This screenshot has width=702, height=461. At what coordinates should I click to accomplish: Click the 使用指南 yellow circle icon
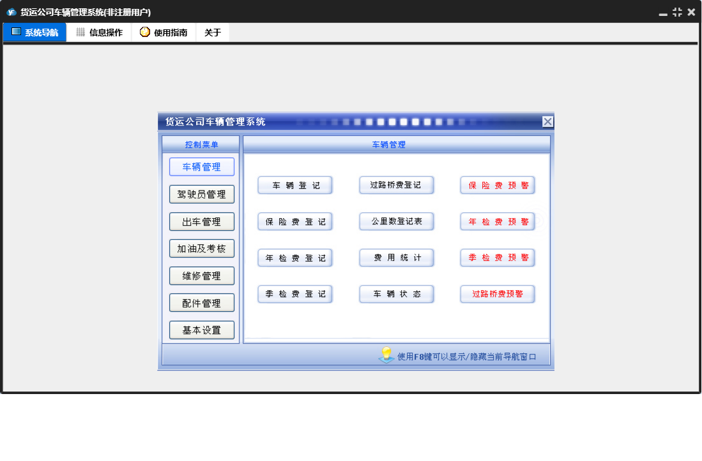point(144,32)
